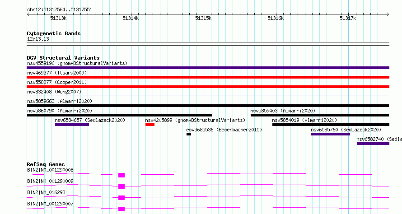Click the BIN2|NM_016293 magenta exon box
The width and height of the screenshot is (402, 214).
tap(122, 198)
